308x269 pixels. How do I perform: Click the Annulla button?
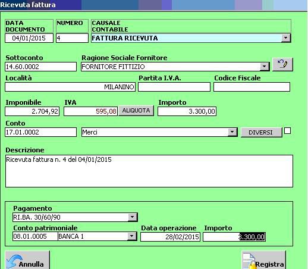[27, 260]
